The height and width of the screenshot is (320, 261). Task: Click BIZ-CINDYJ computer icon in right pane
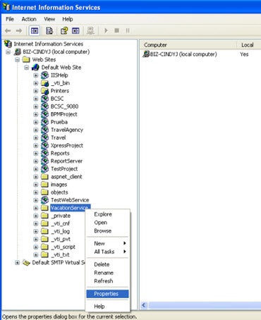click(146, 54)
